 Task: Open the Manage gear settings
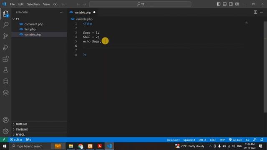click(x=5, y=131)
